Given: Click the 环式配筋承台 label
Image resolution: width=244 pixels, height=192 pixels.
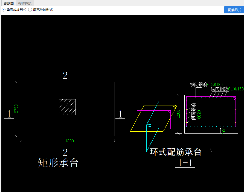Looking at the screenshot, I should point(176,152).
